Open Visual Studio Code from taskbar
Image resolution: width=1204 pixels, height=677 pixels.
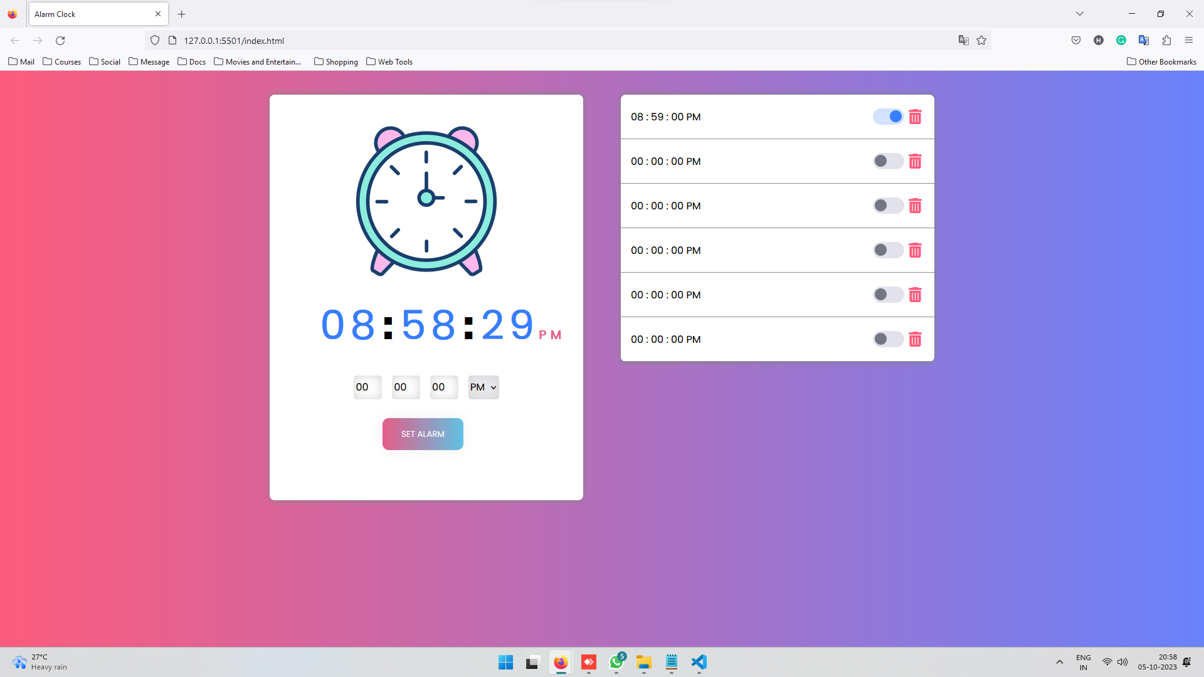pos(699,663)
